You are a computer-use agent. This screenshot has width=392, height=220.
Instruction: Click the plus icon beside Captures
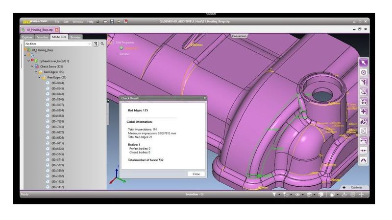tap(344, 187)
